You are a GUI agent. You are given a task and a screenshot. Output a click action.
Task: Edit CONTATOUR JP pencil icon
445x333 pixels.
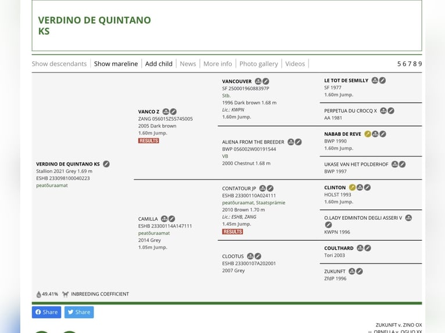click(270, 189)
